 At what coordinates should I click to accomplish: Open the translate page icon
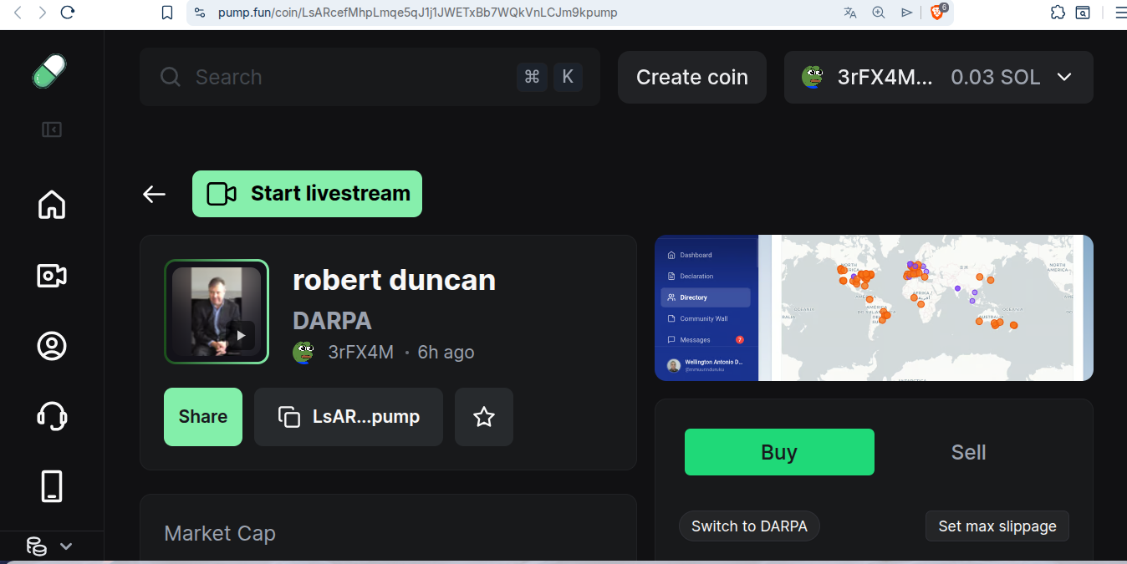(850, 13)
